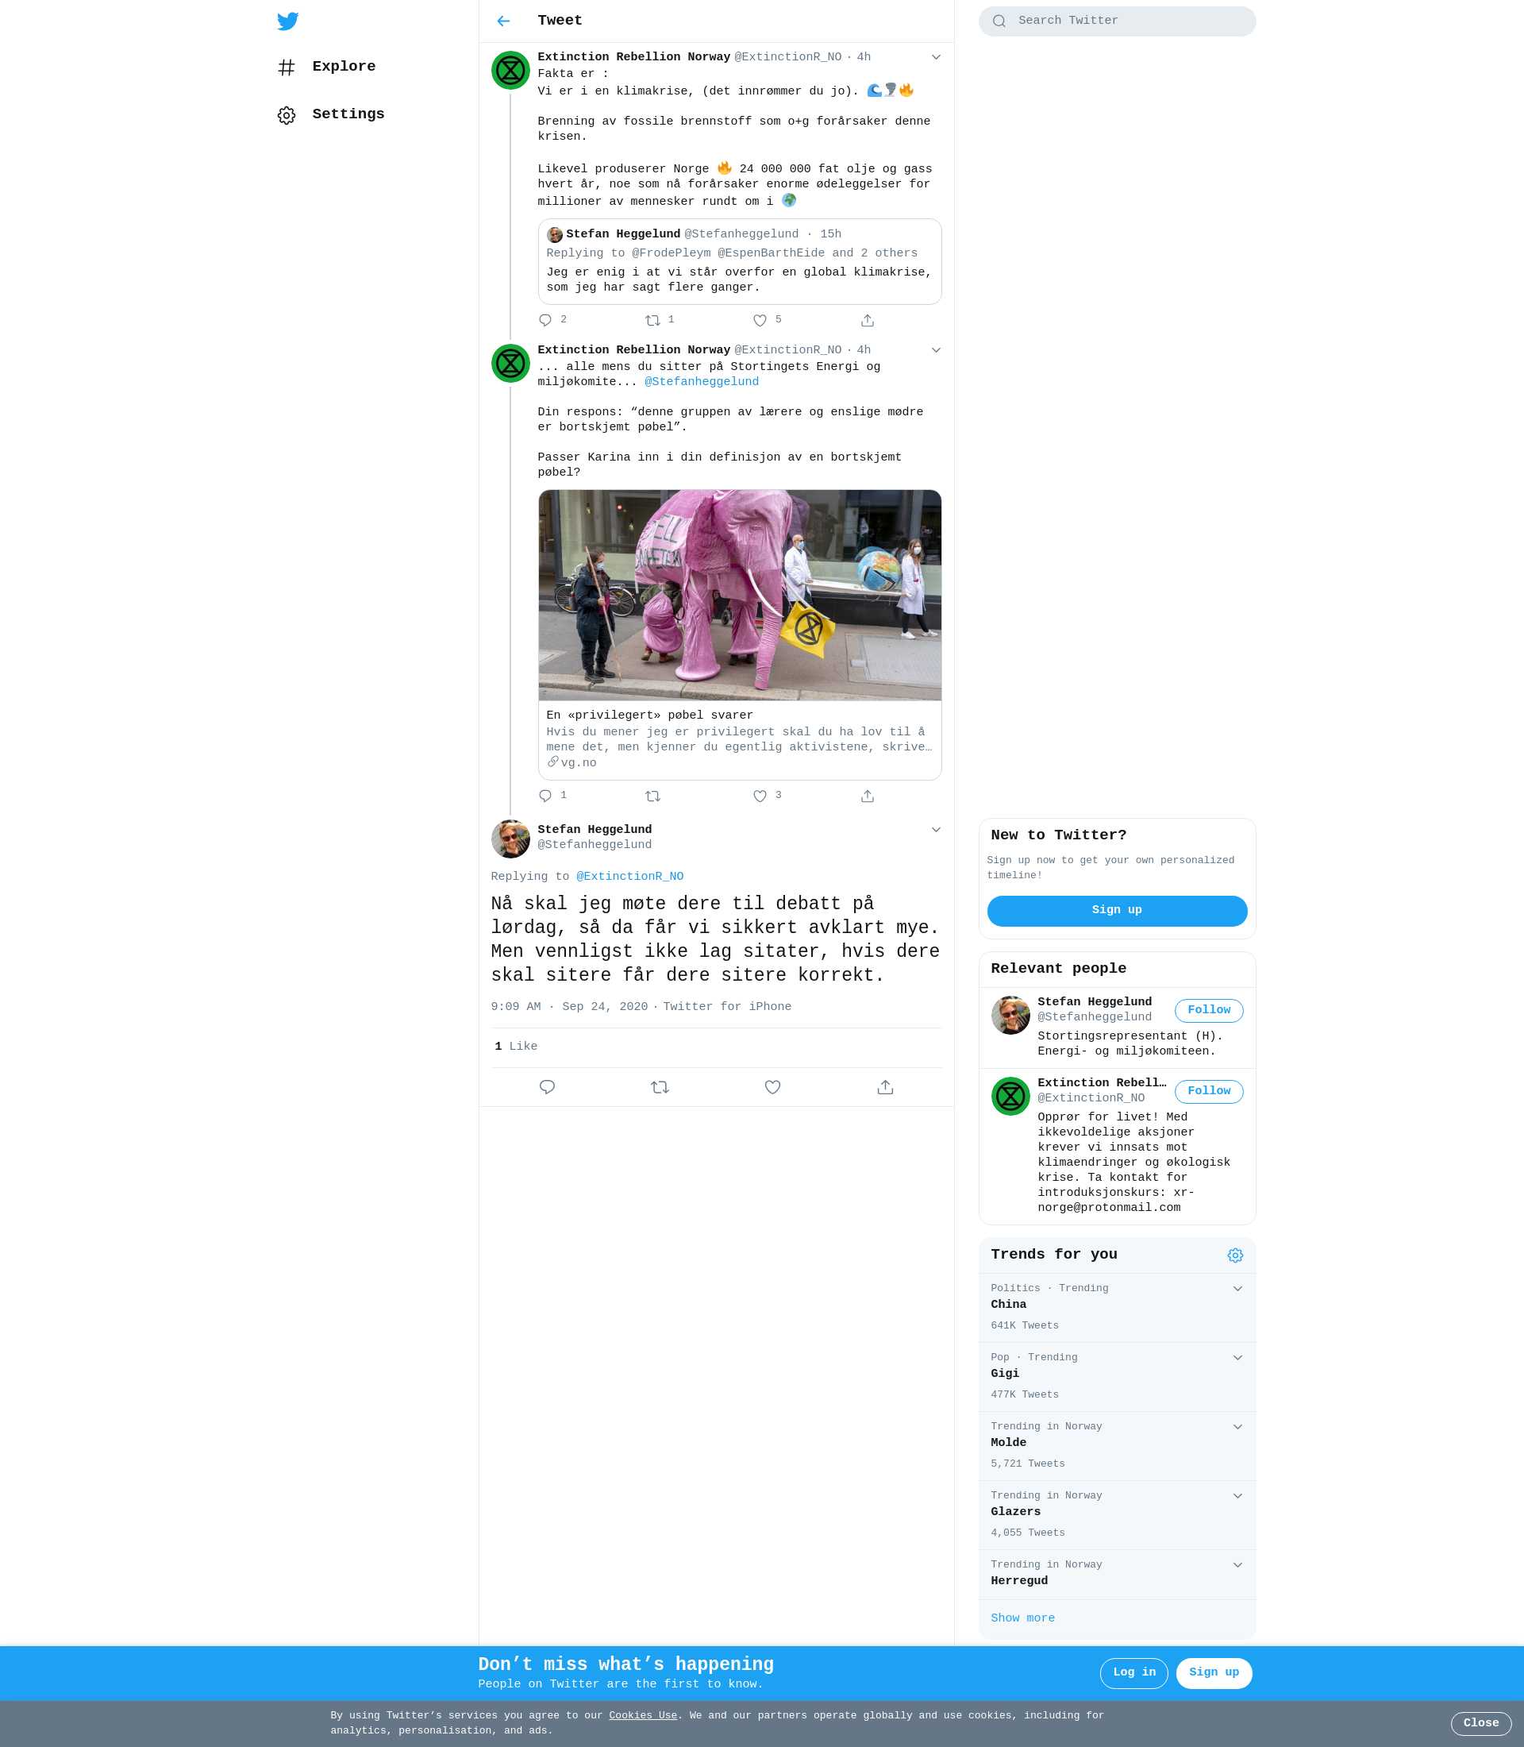
Task: Retweet the first Extinction Rebellion tweet
Action: coord(652,320)
